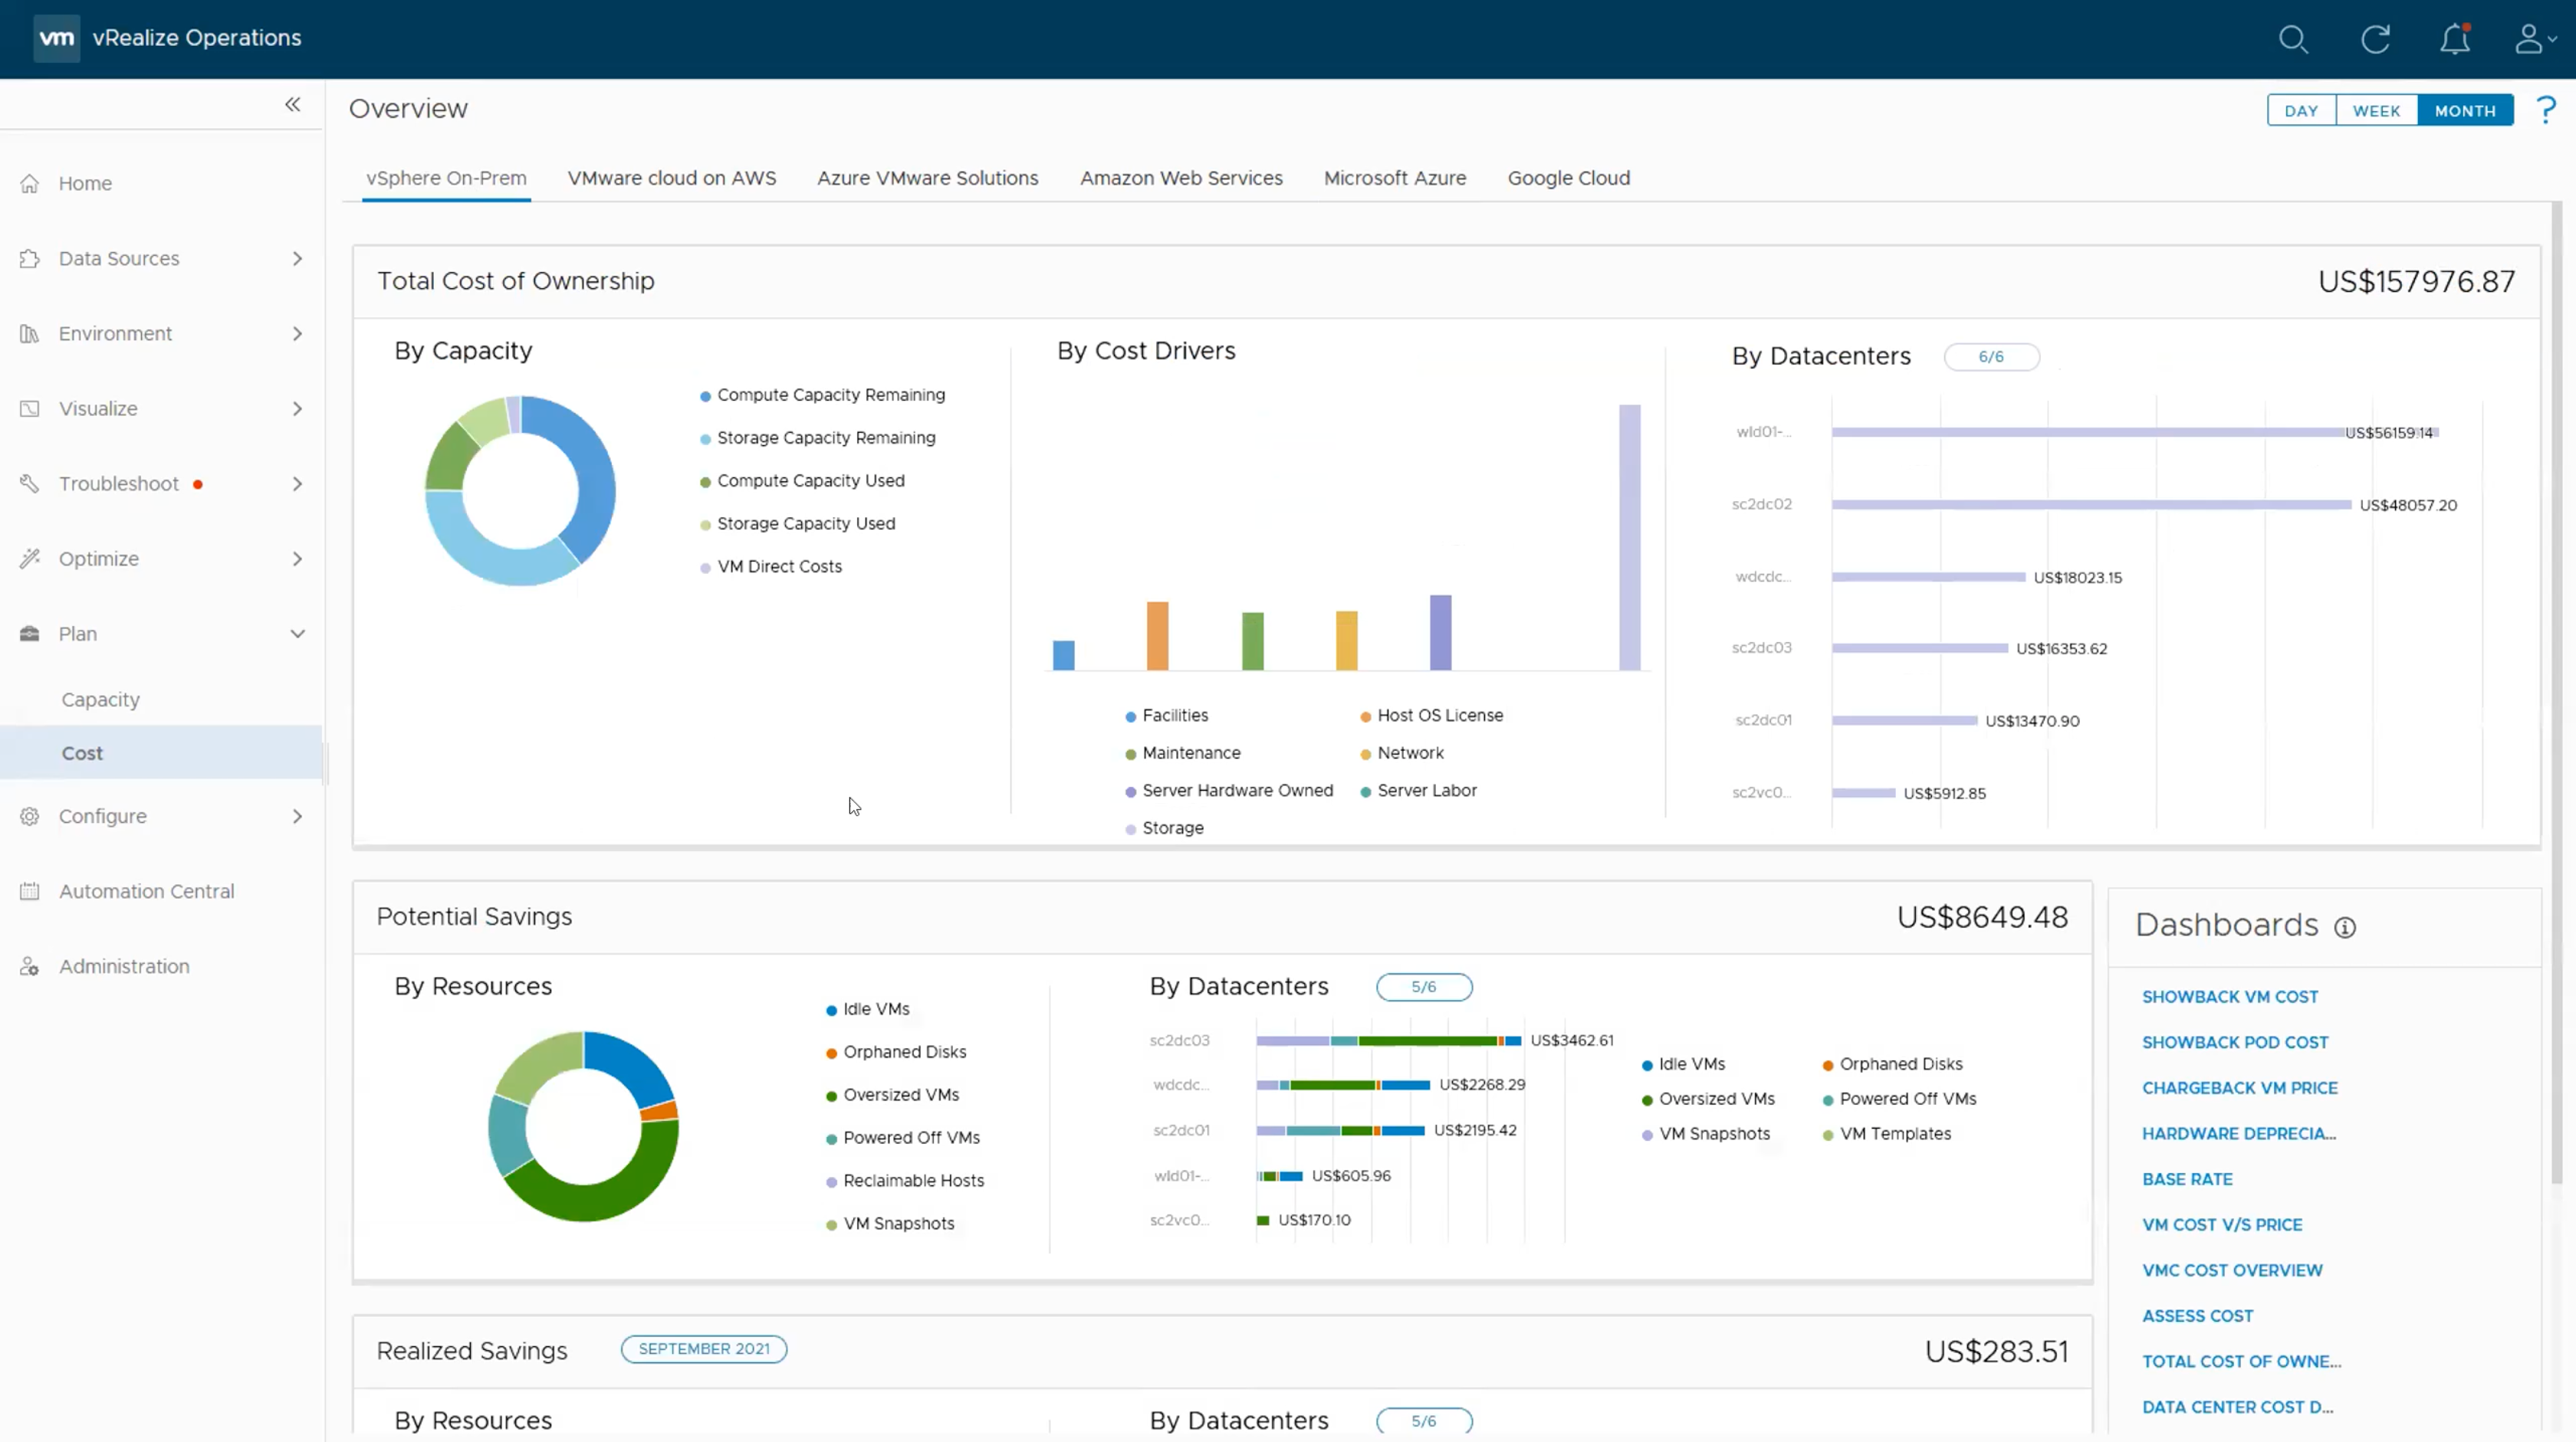Toggle Compute Capacity Used legend entry
Screen dimensions: 2576x1442
(802, 482)
